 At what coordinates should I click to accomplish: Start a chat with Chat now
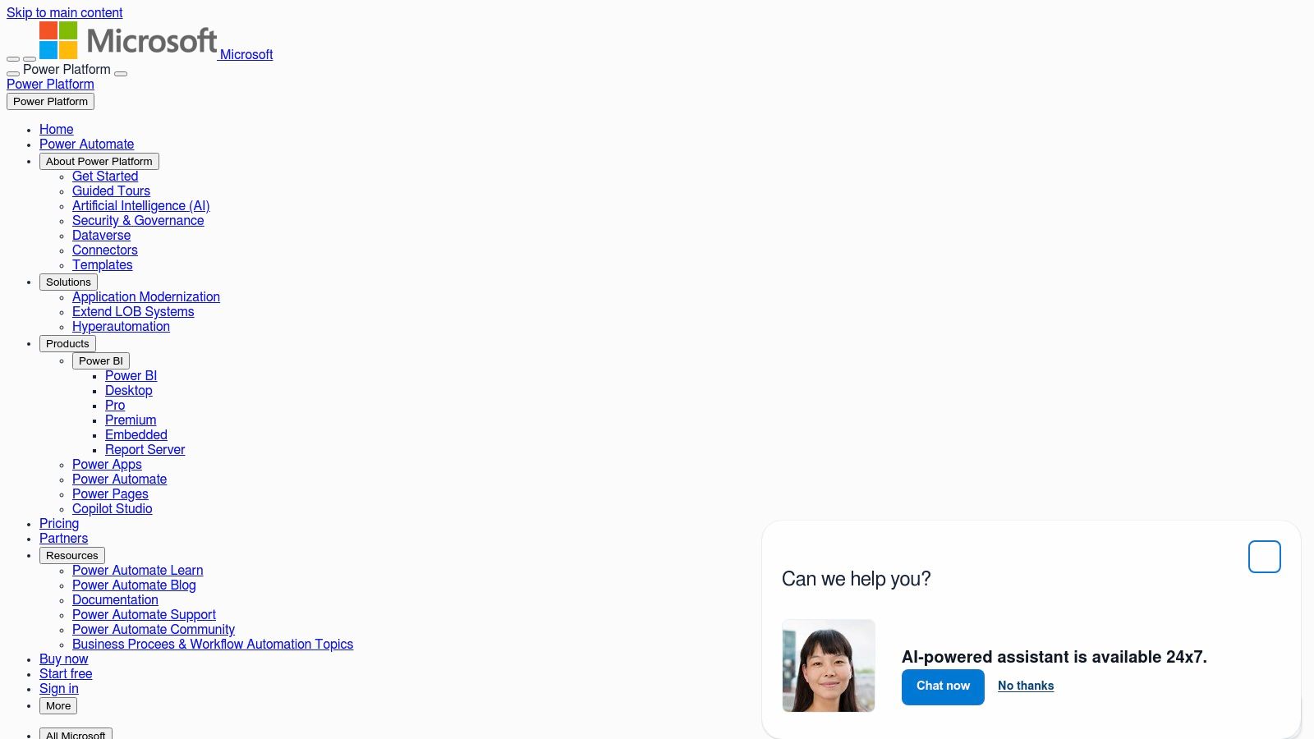tap(943, 686)
